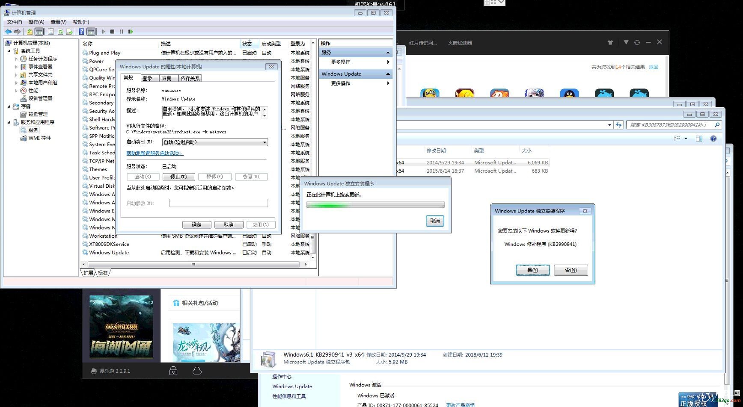Screen dimensions: 743x407
Task: Click the Stop service square icon
Action: [112, 32]
